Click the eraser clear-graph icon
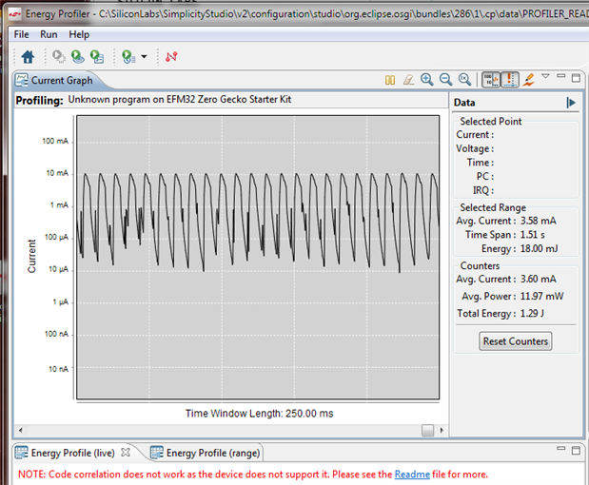The height and width of the screenshot is (485, 589). 408,80
